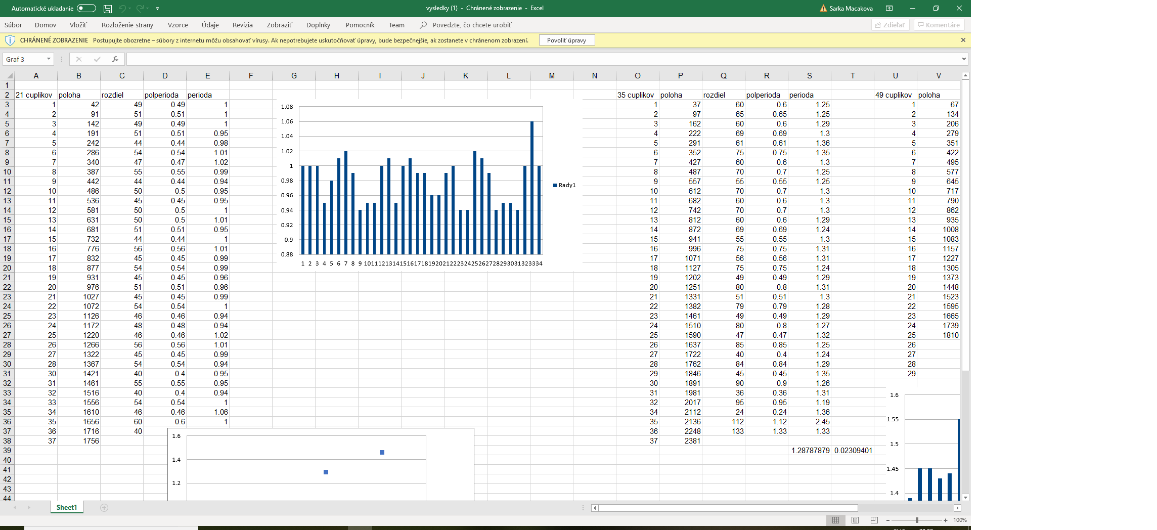The image size is (1157, 530).
Task: Open the Vzorce ribbon tab
Action: (177, 25)
